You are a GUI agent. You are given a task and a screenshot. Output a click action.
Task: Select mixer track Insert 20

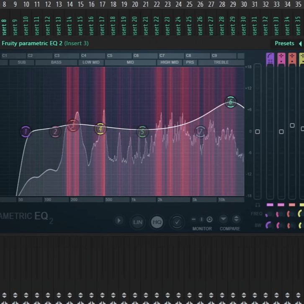[134, 26]
